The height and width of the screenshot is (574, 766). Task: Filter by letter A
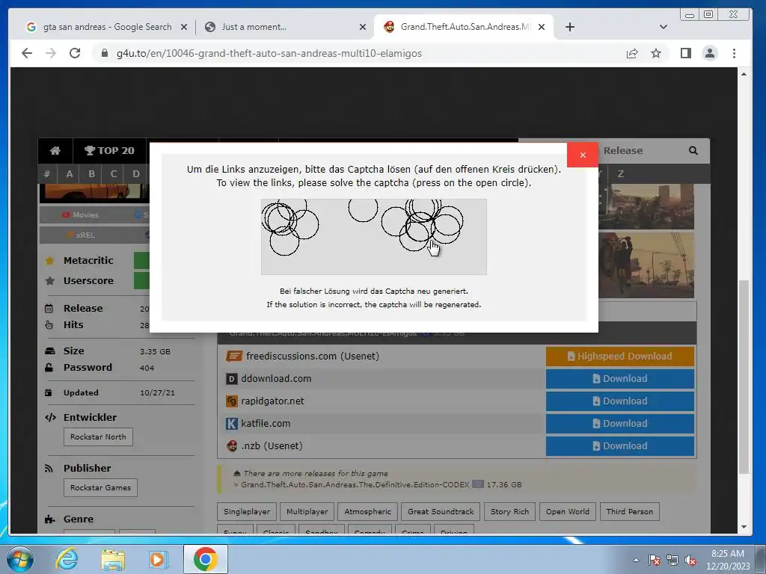point(70,173)
